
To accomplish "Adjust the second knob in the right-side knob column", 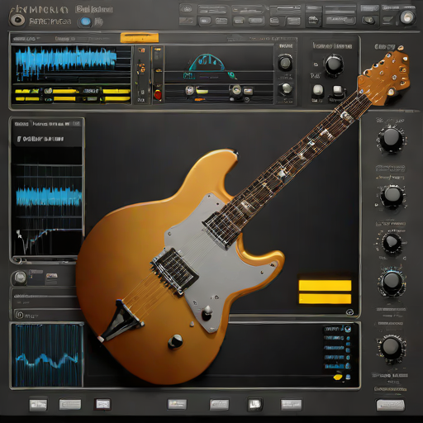I will [x=392, y=196].
